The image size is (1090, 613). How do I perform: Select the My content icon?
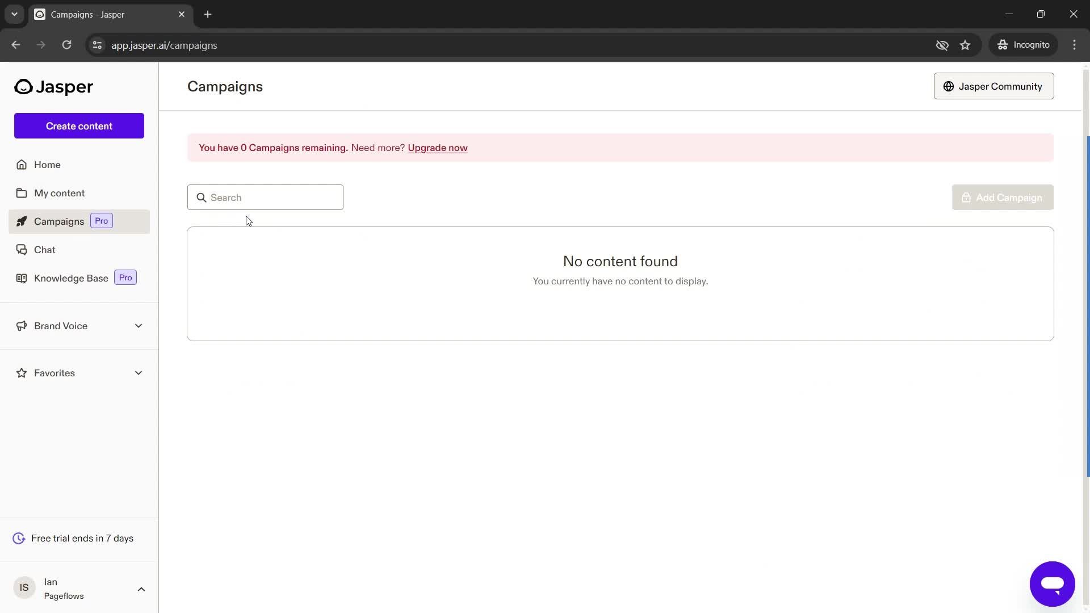[21, 192]
